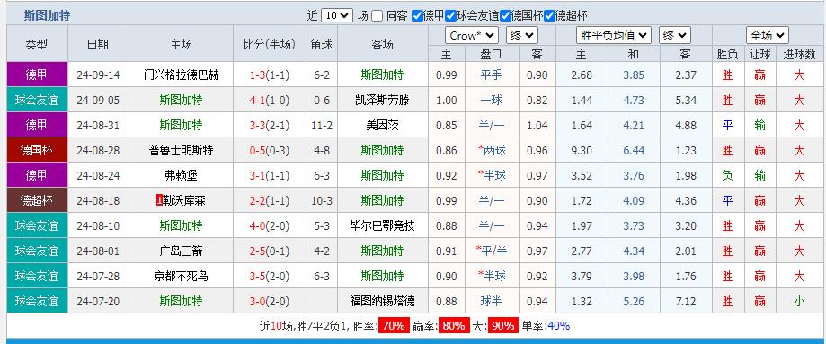Click the 勒沃库森 home team
This screenshot has width=826, height=344.
(x=185, y=200)
